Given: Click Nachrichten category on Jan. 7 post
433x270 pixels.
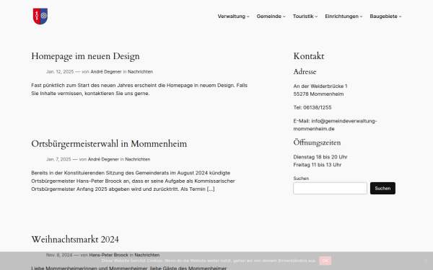Looking at the screenshot, I should click(138, 159).
